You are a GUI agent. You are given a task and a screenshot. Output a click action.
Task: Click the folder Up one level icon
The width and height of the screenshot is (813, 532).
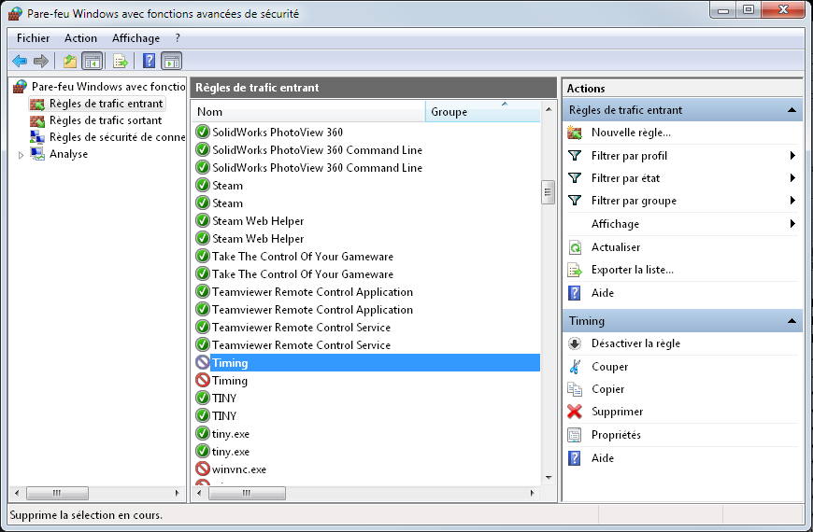70,61
